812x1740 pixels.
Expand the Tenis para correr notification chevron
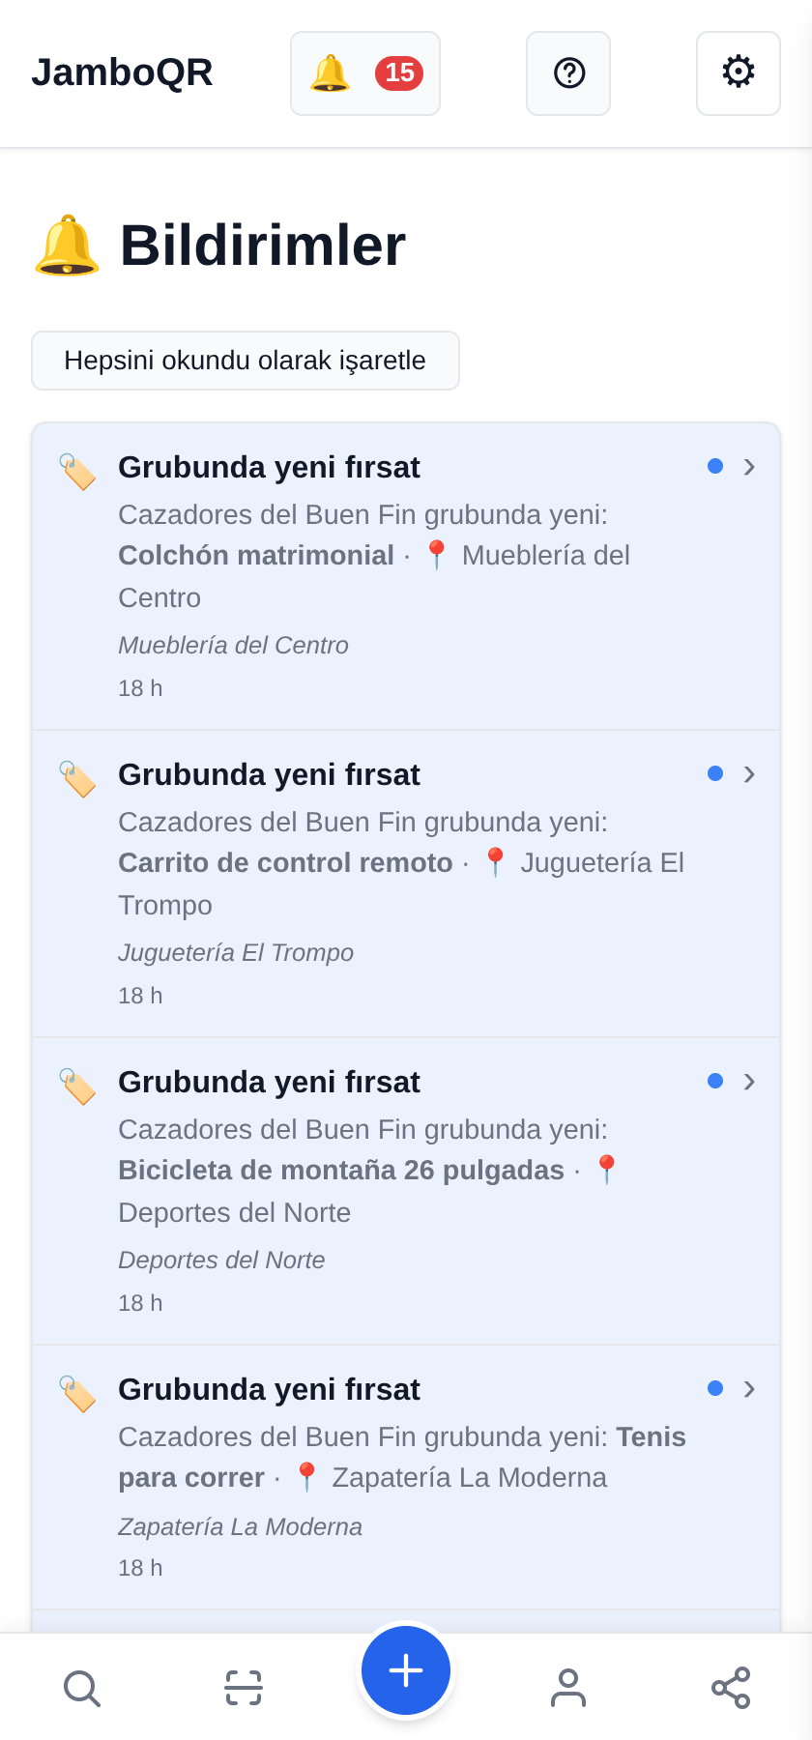pyautogui.click(x=749, y=1389)
